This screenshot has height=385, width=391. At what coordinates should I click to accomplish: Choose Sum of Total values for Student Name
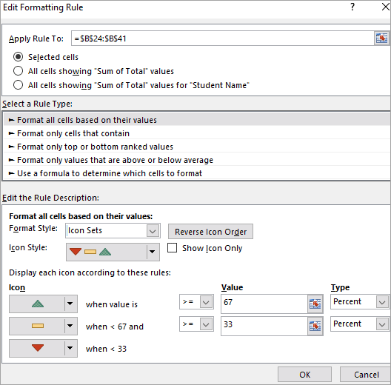click(19, 85)
